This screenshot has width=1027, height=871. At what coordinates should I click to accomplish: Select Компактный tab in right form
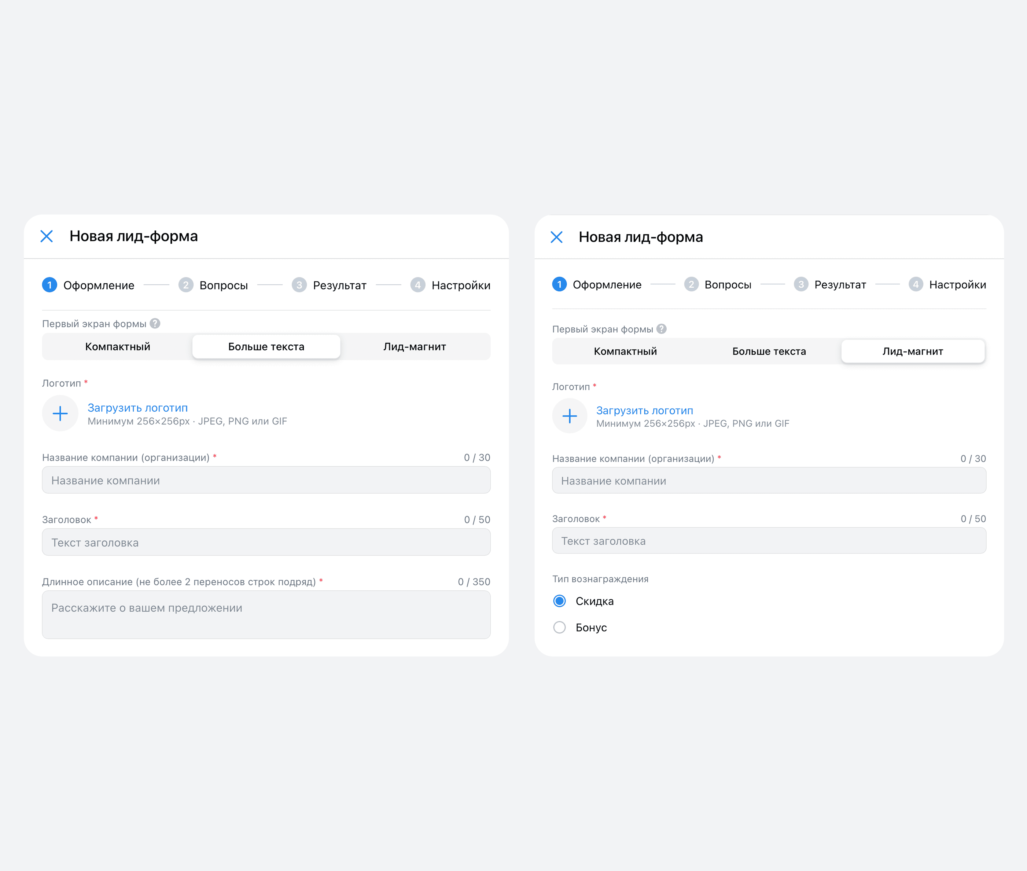(x=625, y=351)
